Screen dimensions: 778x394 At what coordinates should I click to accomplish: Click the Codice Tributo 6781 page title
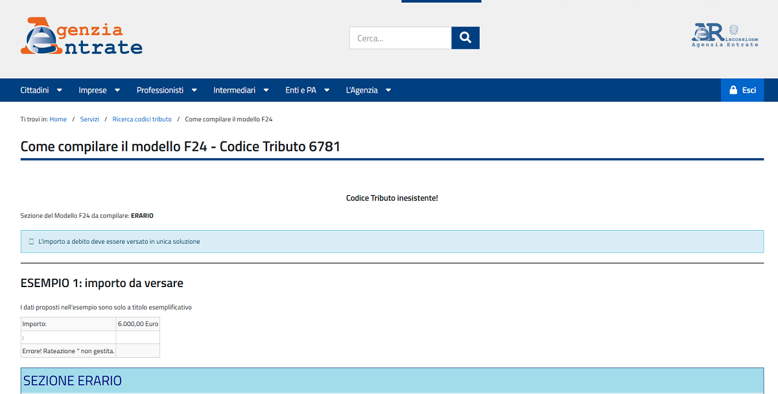[180, 146]
